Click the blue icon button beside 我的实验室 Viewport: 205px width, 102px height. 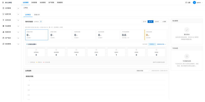[x=41, y=21]
